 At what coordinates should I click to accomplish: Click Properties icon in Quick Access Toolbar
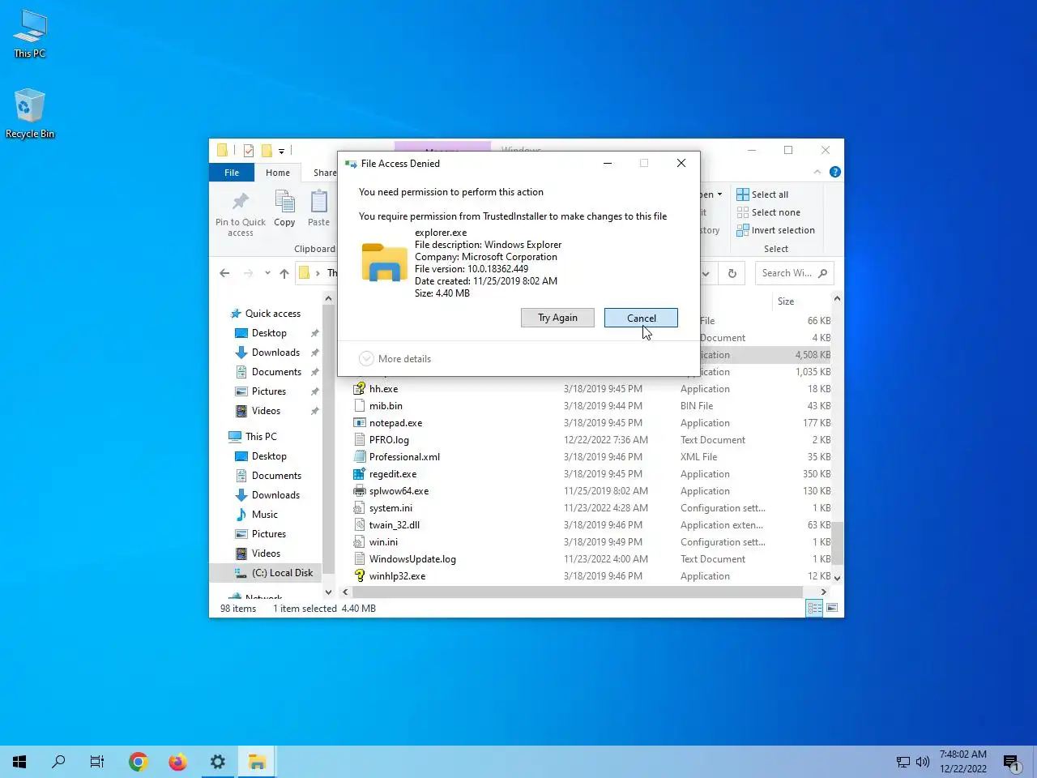point(249,151)
